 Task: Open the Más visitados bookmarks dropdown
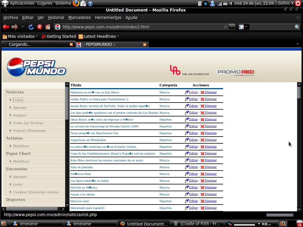pos(20,36)
